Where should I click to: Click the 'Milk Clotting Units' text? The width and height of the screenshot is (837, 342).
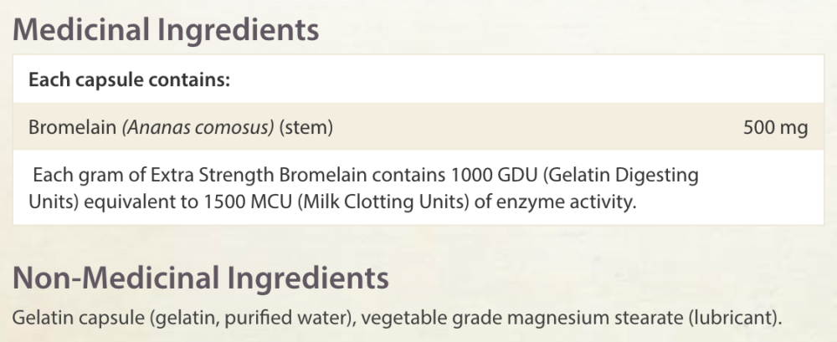pos(383,202)
